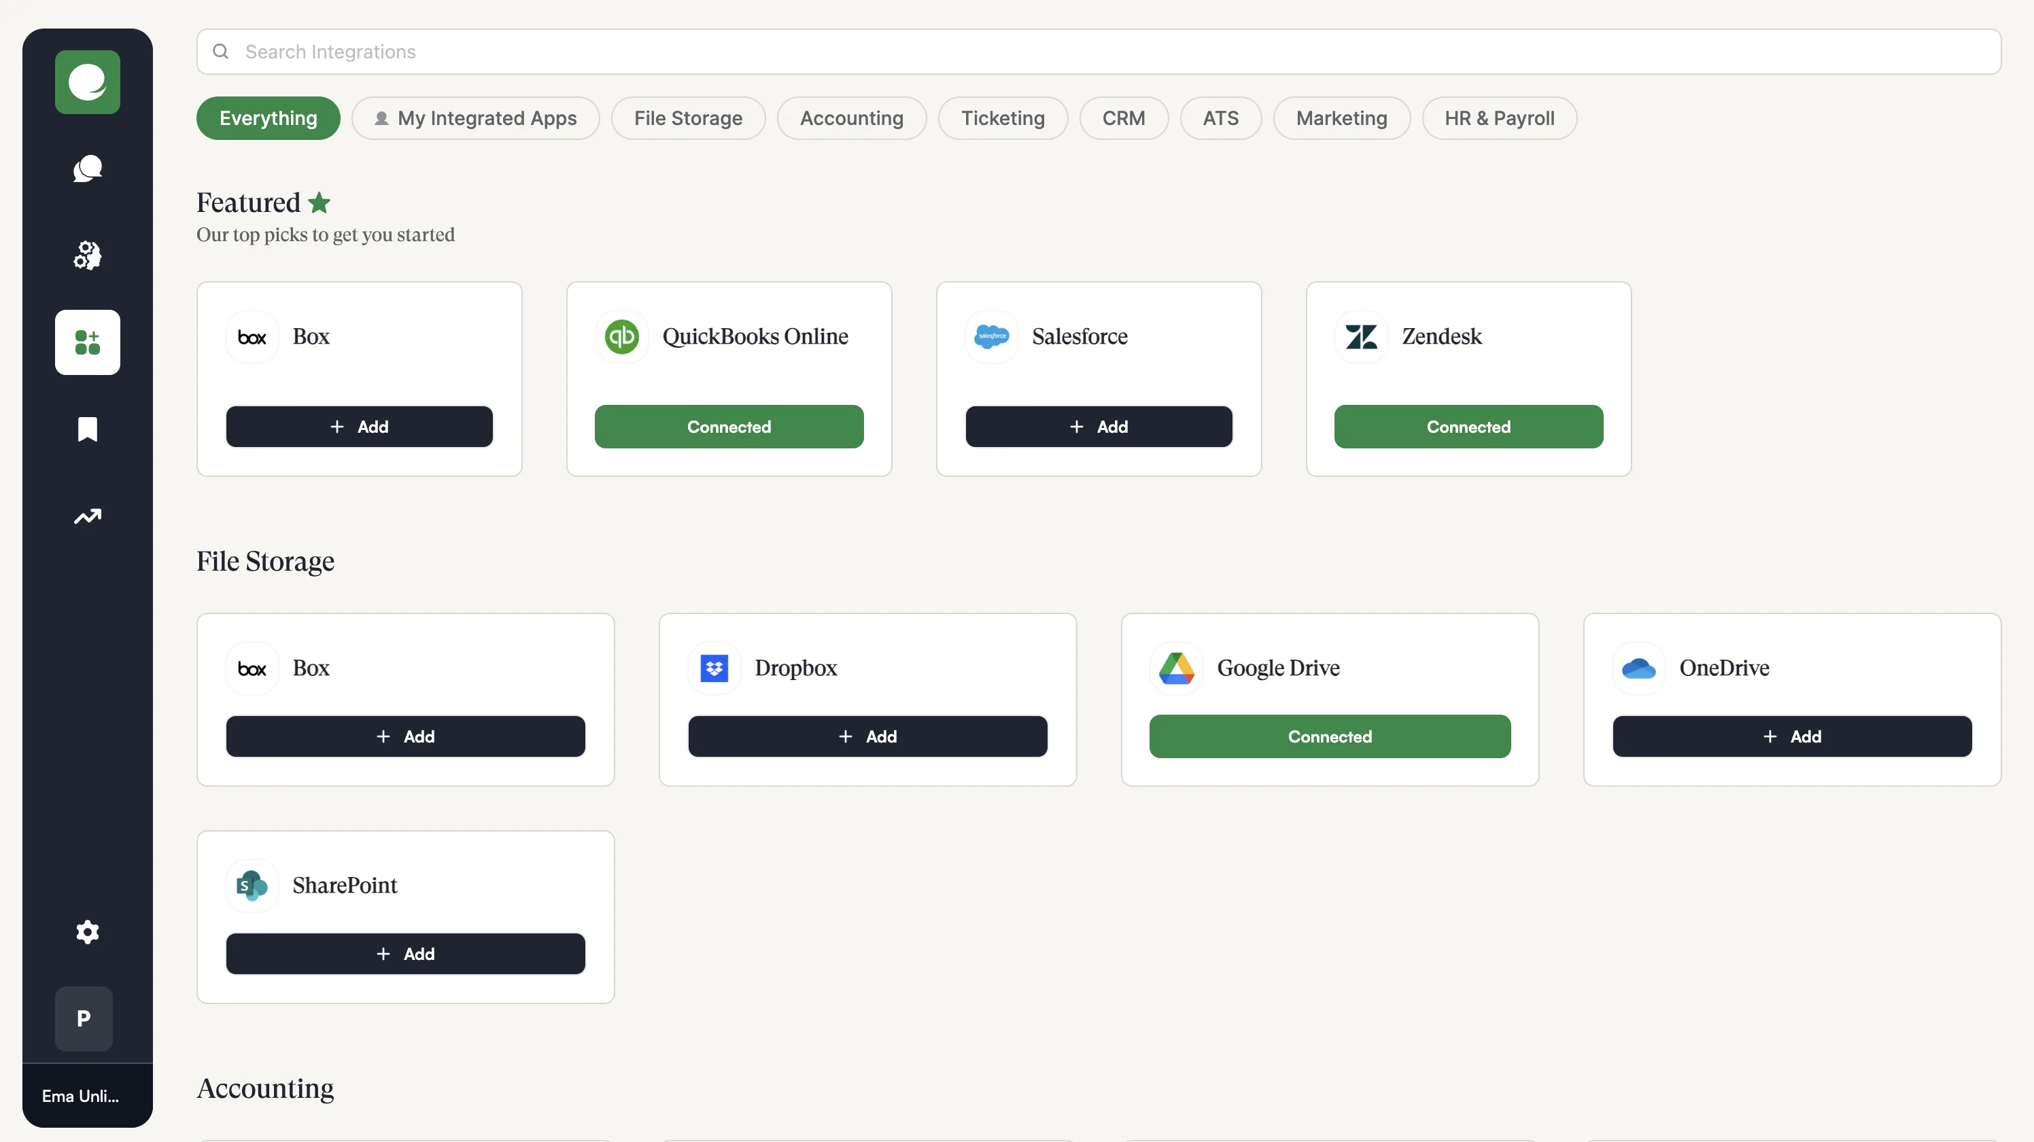Click Google Drive Connected button
2034x1142 pixels.
1330,736
